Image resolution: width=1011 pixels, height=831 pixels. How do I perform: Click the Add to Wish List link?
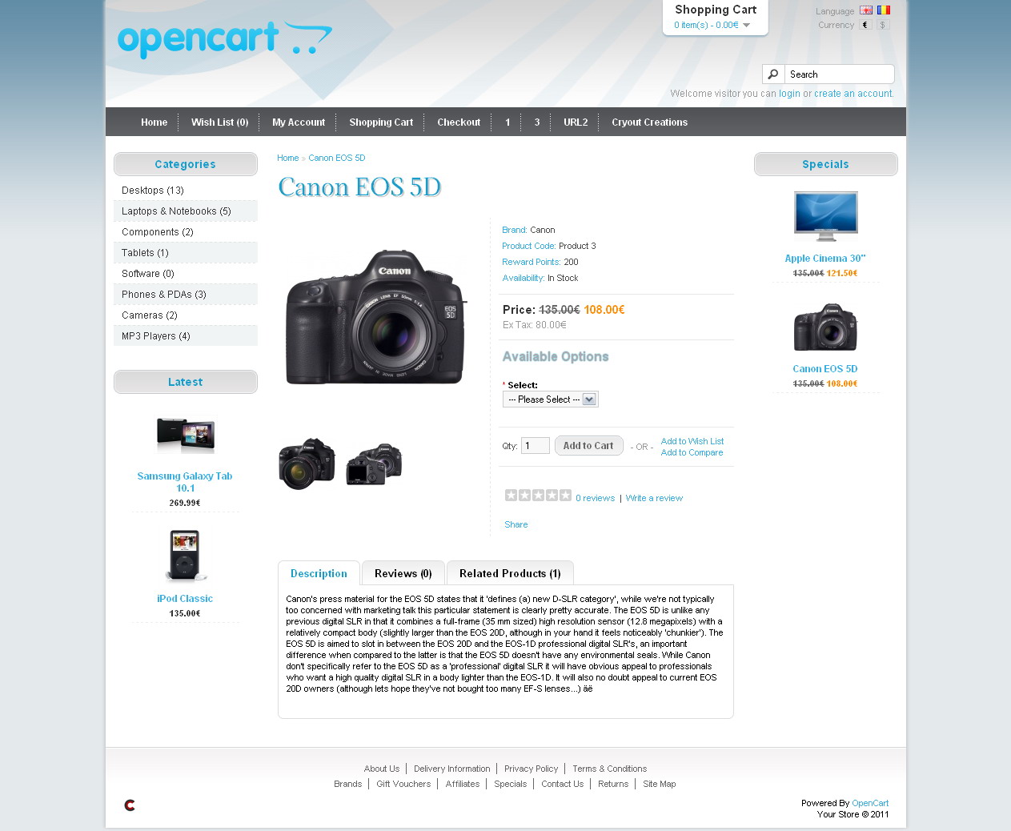(692, 441)
